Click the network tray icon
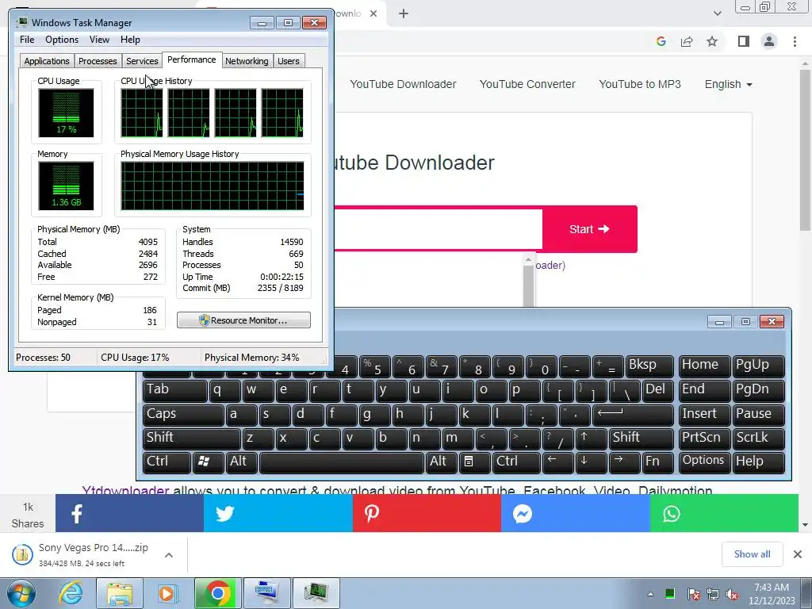 713,594
